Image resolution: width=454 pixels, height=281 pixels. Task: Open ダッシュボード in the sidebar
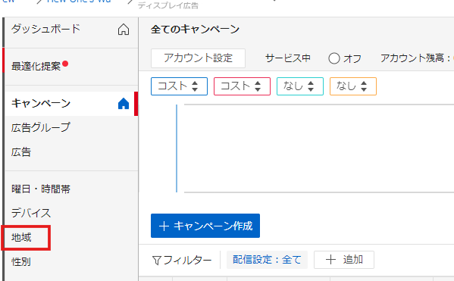45,29
